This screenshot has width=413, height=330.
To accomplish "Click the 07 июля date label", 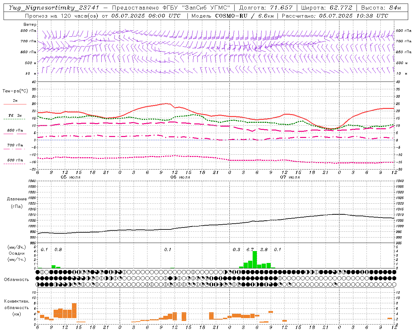I will coord(290,177).
